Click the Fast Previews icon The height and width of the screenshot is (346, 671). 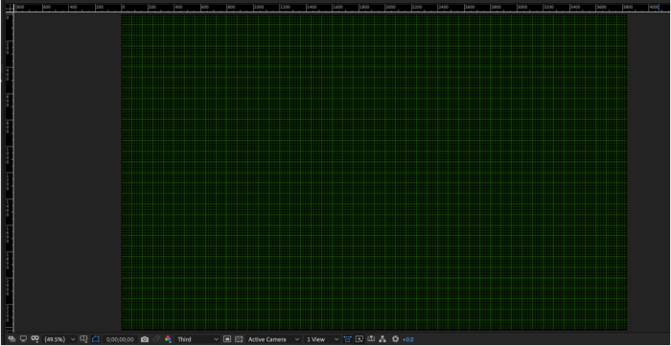tap(359, 339)
